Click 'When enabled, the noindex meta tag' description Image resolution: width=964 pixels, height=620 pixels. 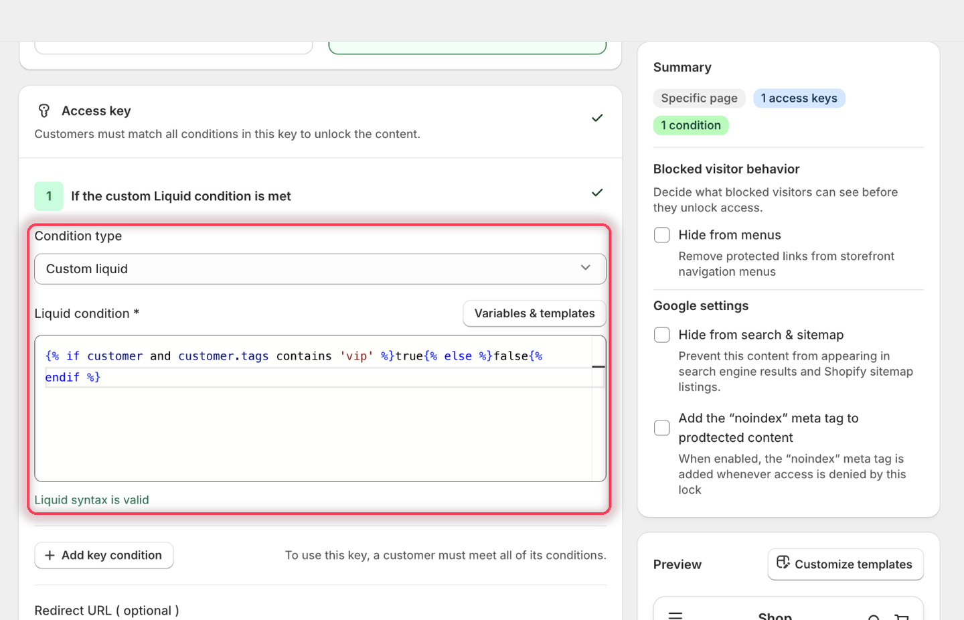(x=792, y=474)
